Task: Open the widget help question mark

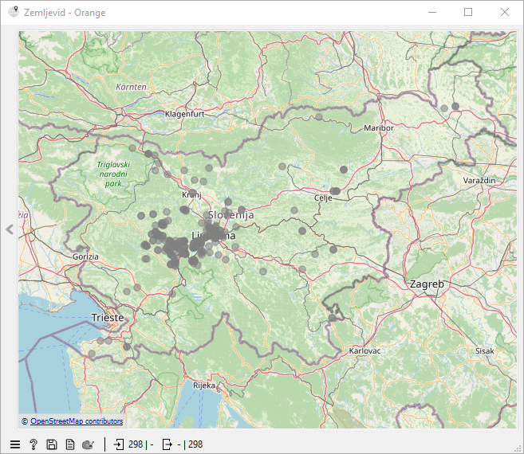Action: [33, 444]
